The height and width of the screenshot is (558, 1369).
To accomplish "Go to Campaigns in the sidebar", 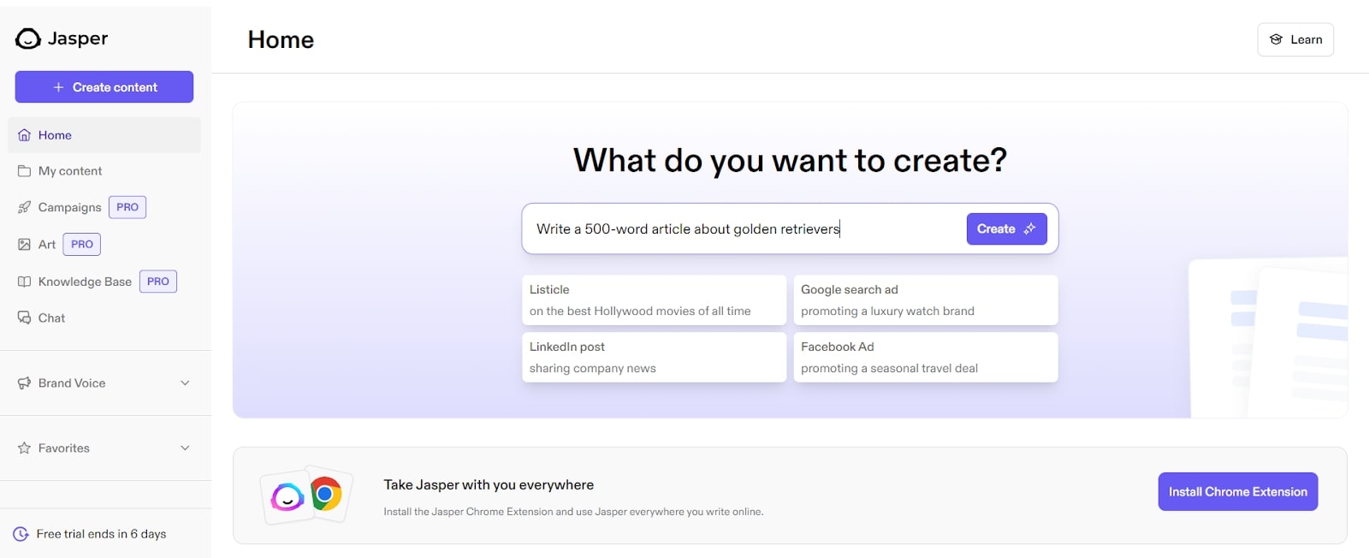I will [x=69, y=207].
